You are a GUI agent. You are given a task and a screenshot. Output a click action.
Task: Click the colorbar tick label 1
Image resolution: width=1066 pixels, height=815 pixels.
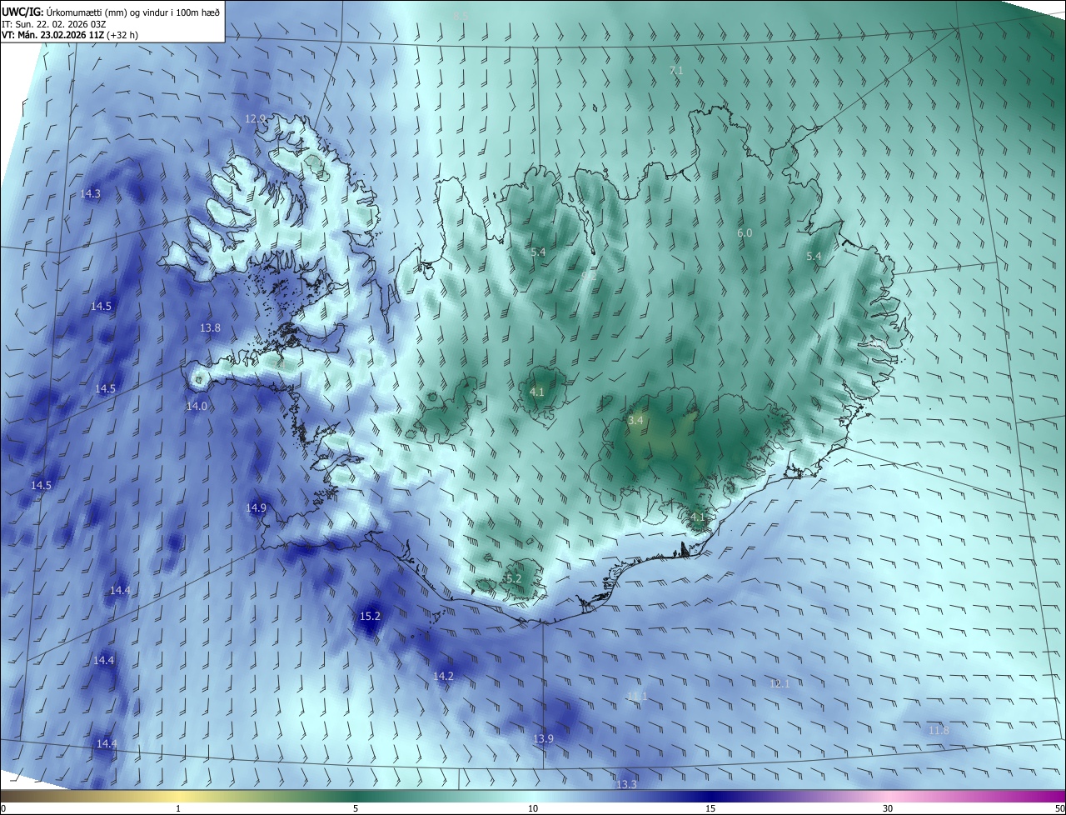pyautogui.click(x=178, y=809)
